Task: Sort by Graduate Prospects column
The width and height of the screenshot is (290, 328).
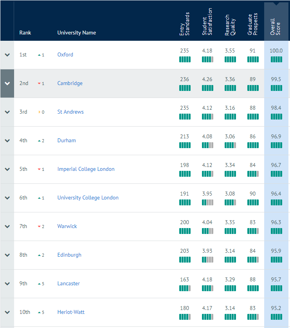Action: (x=252, y=24)
